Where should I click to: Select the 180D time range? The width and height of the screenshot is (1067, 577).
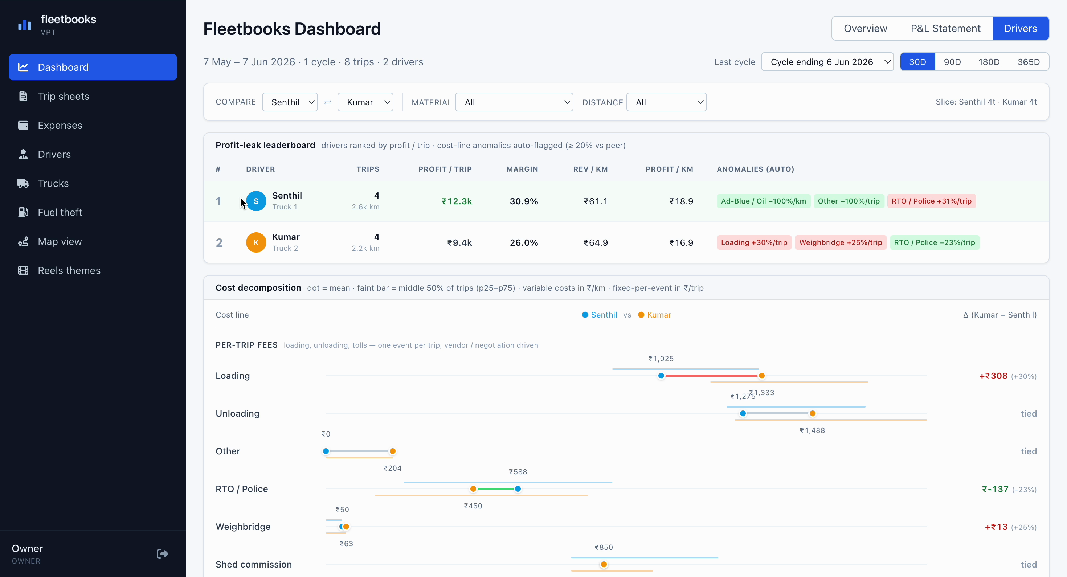tap(989, 62)
